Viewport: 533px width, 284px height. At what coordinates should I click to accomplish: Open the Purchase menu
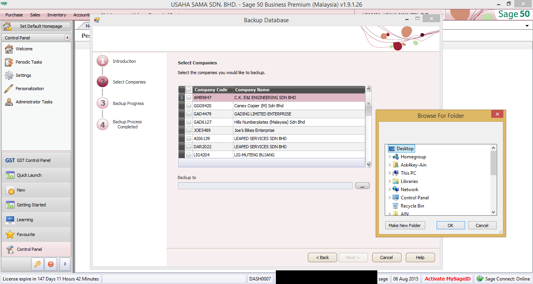coord(14,15)
